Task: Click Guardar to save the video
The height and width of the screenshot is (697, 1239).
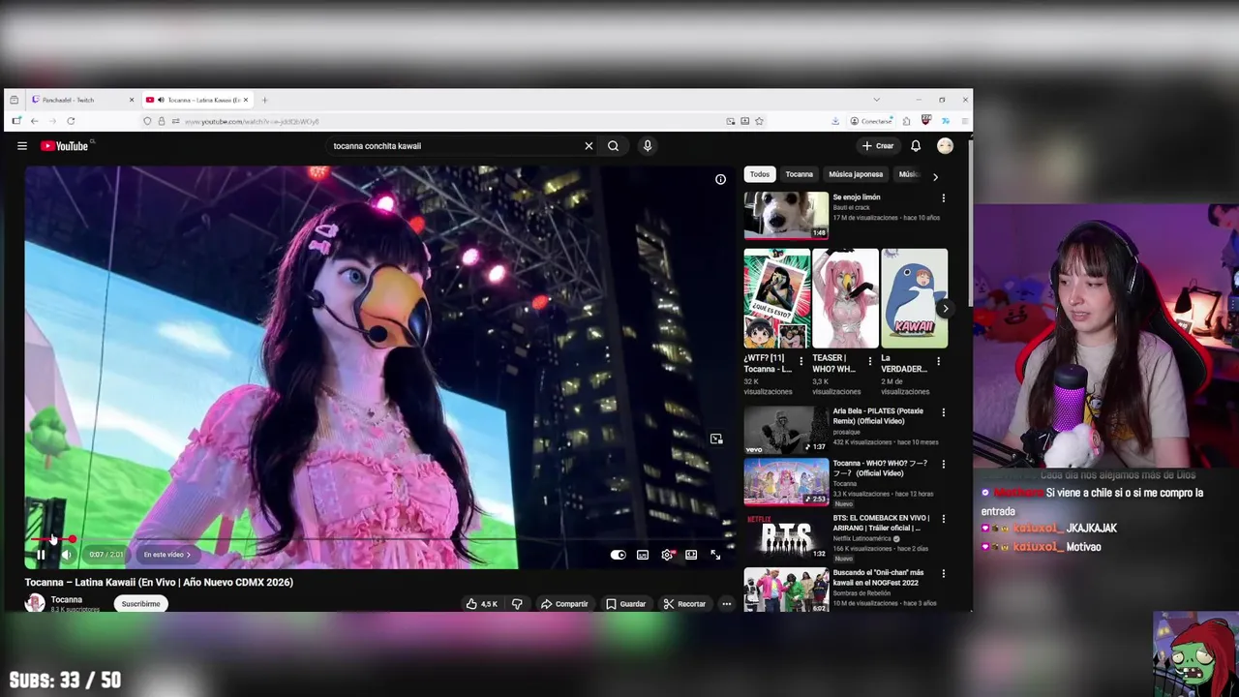Action: (625, 604)
